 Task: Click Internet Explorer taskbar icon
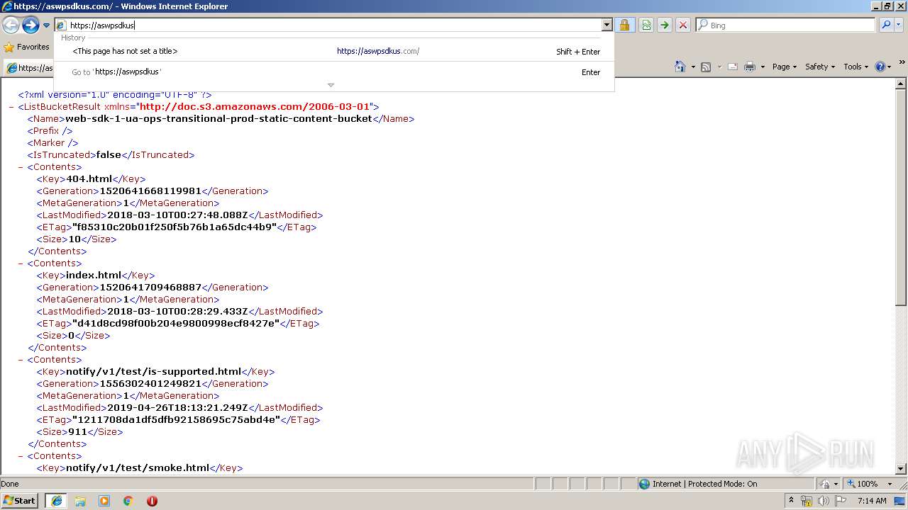56,501
